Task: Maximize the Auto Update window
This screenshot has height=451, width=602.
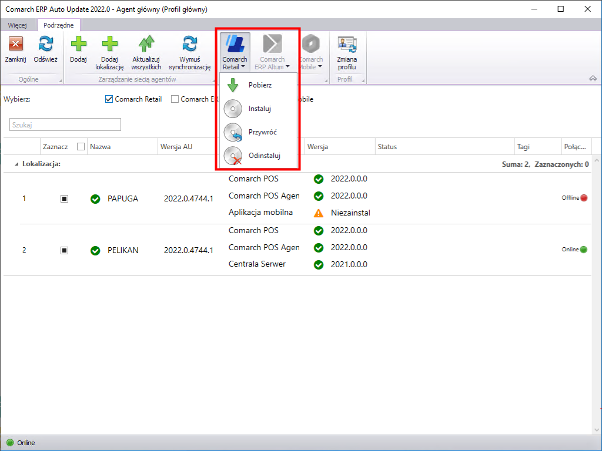Action: point(560,9)
